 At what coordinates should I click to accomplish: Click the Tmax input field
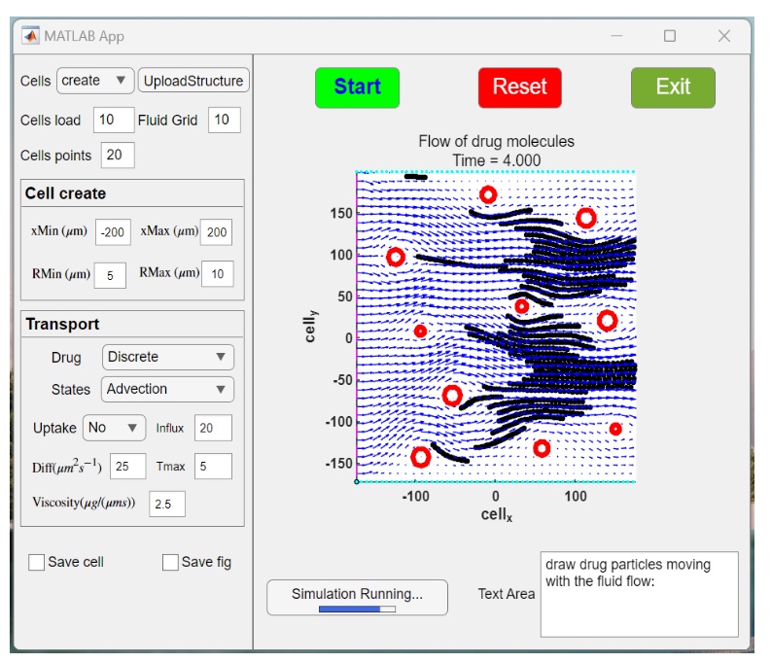tap(213, 467)
